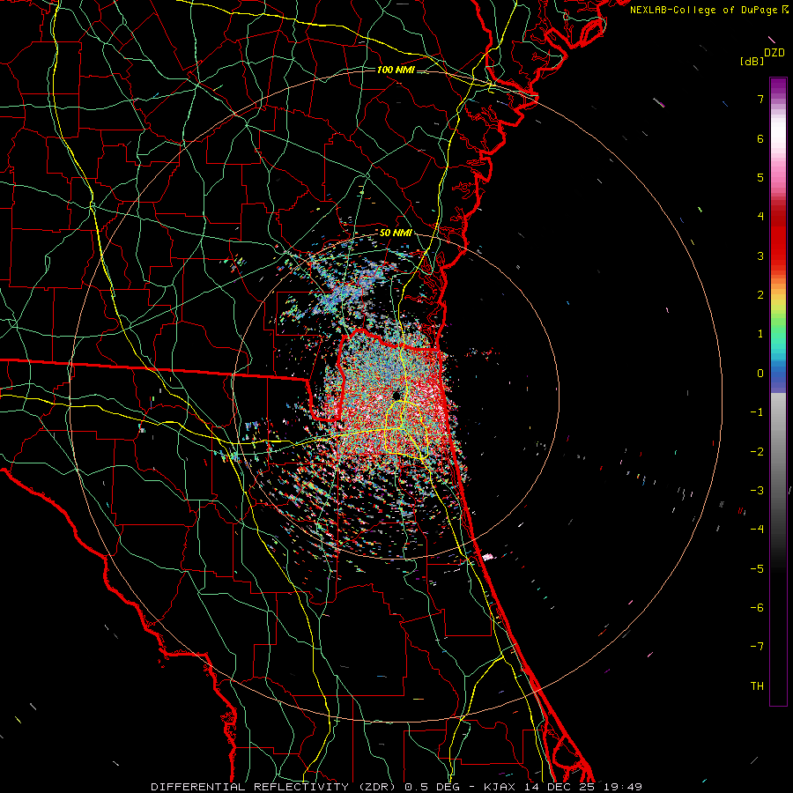The width and height of the screenshot is (793, 793).
Task: Click the red section of the ZDR color bar
Action: 778,238
